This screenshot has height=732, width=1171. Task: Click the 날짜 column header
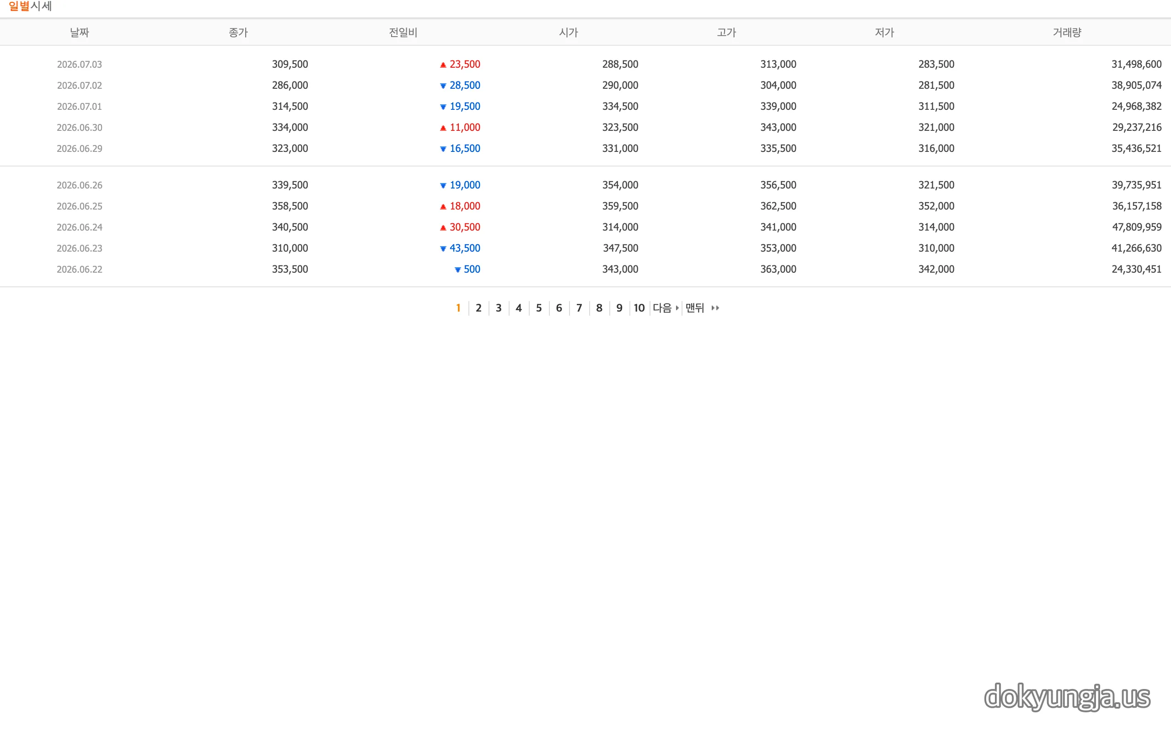coord(79,32)
